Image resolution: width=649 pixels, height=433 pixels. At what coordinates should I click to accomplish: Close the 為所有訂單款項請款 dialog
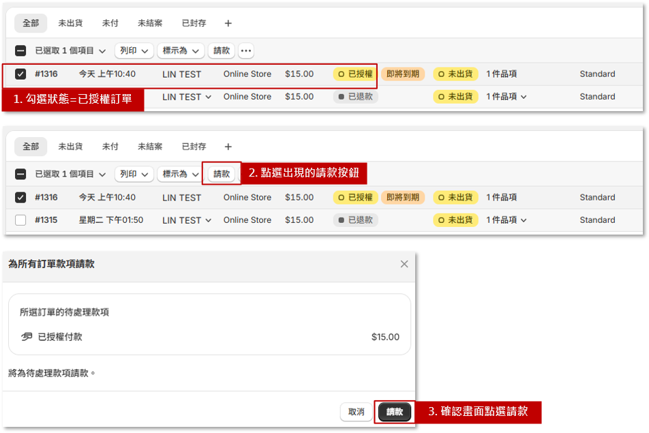(x=404, y=264)
